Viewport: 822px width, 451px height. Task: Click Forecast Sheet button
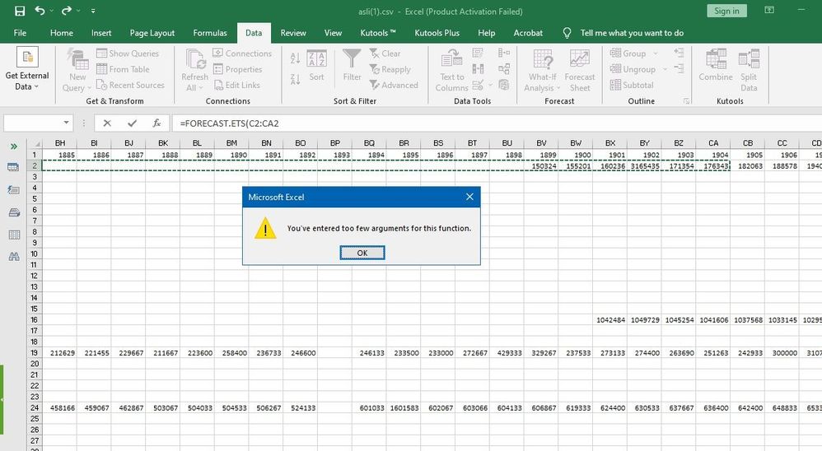579,70
